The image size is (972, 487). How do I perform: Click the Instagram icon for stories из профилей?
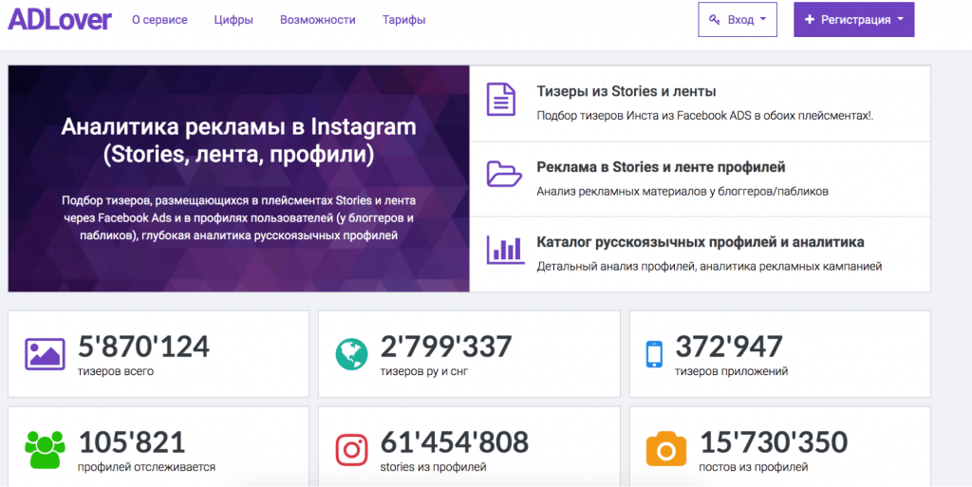click(x=352, y=449)
